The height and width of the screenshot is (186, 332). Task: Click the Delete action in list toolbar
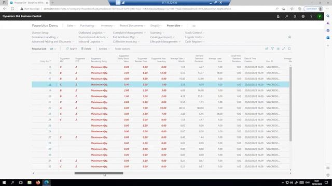pyautogui.click(x=86, y=49)
